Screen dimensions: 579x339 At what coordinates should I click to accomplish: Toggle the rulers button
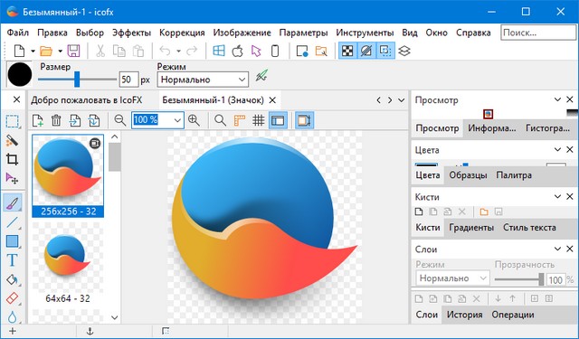click(x=240, y=120)
